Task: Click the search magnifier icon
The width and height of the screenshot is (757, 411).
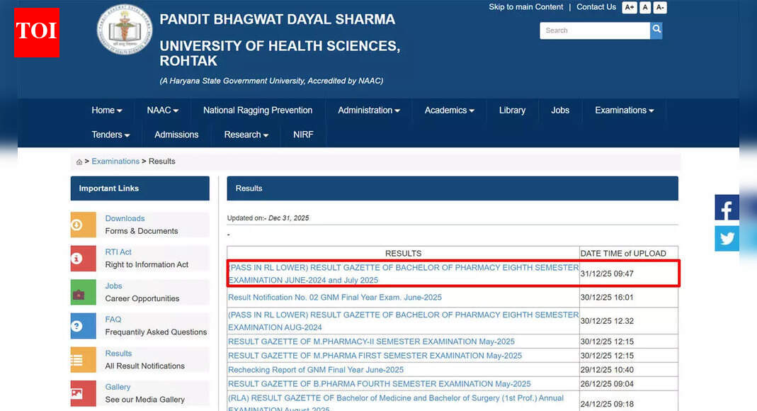Action: pyautogui.click(x=656, y=30)
